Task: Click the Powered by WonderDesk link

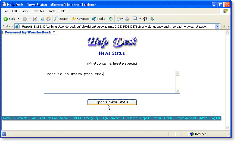Action: pyautogui.click(x=29, y=32)
